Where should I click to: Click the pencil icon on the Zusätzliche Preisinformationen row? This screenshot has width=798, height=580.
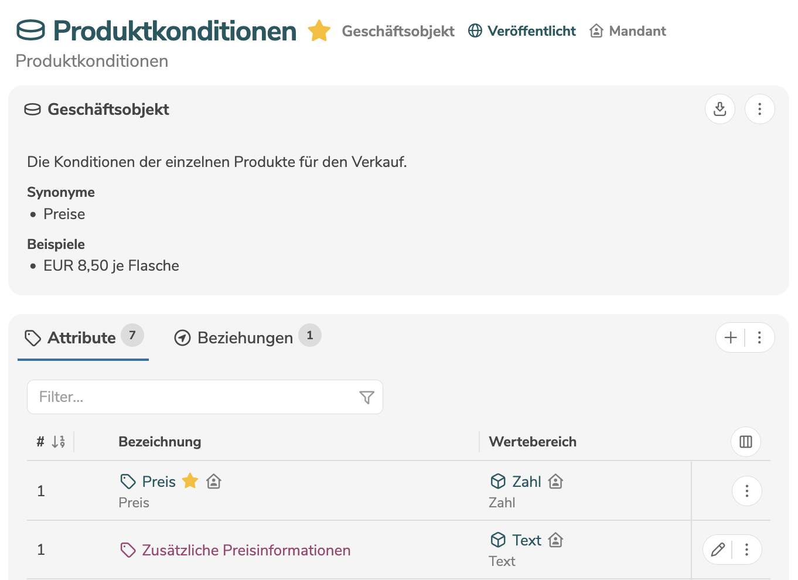(x=718, y=550)
